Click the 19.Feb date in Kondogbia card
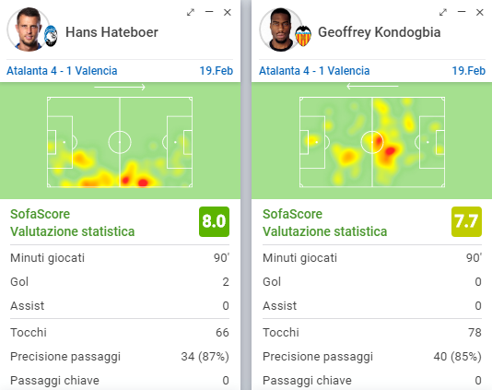 (468, 71)
